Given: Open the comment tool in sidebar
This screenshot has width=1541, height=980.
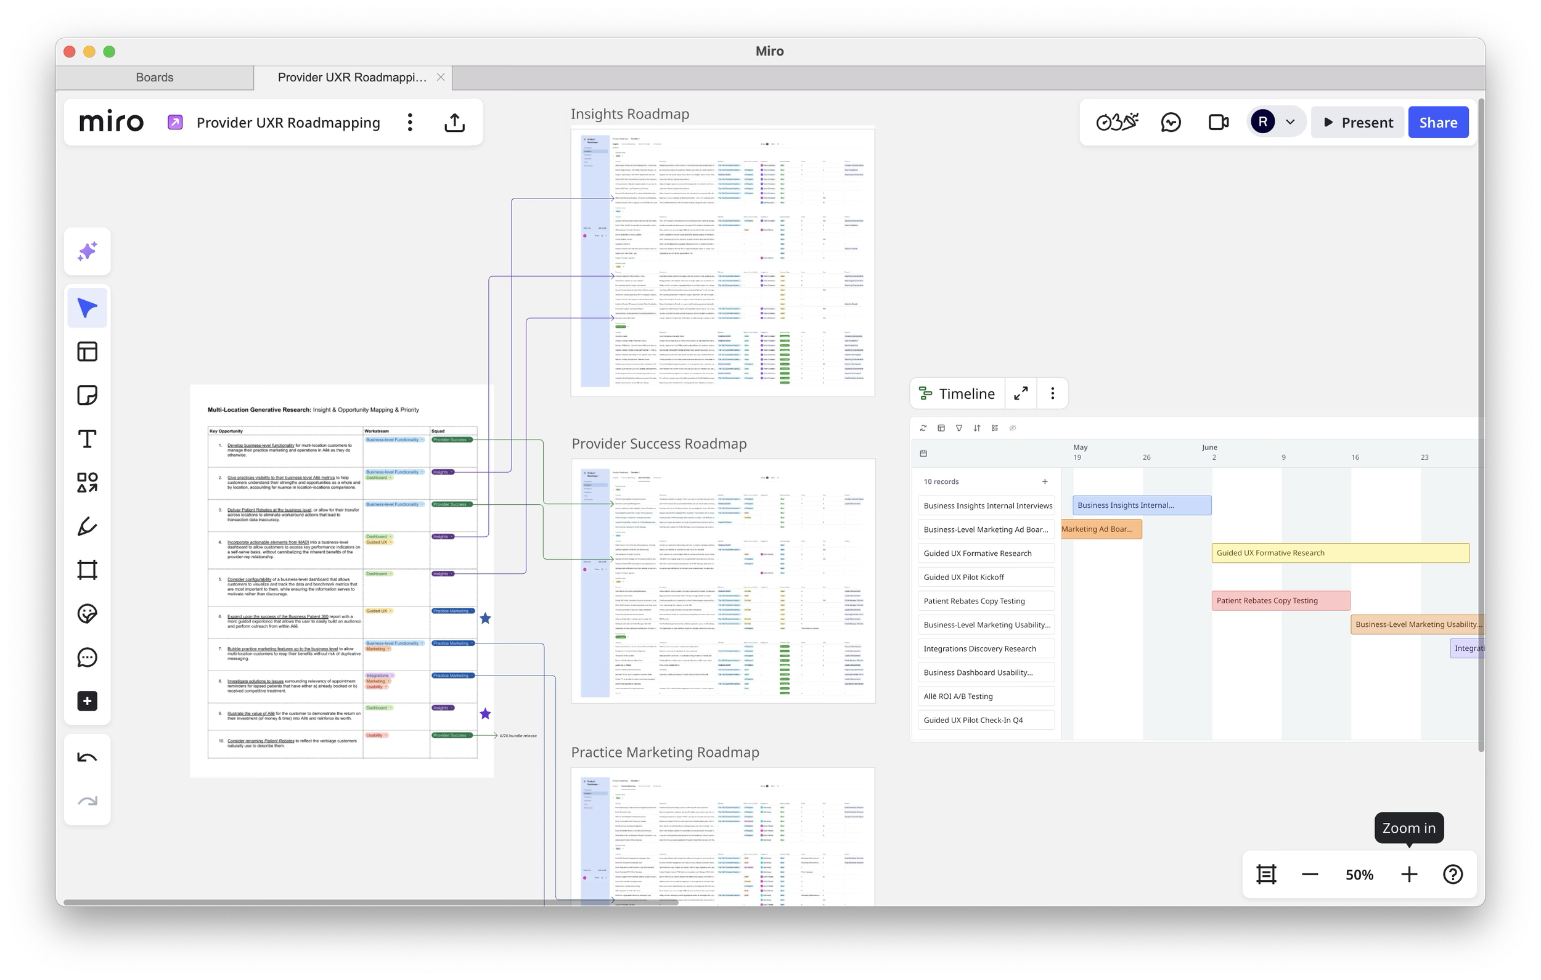Looking at the screenshot, I should click(87, 658).
